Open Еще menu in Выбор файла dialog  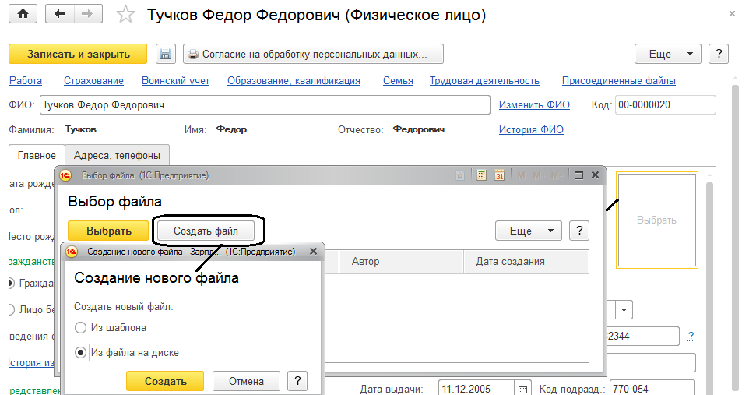point(529,231)
